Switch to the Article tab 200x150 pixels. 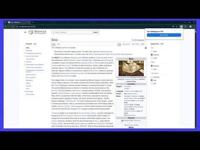point(53,44)
